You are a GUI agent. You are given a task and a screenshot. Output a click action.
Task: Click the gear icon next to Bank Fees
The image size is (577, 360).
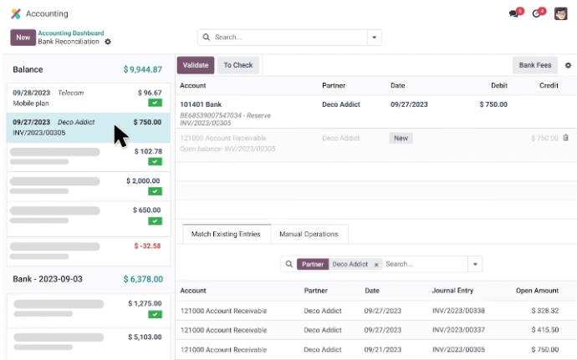569,65
